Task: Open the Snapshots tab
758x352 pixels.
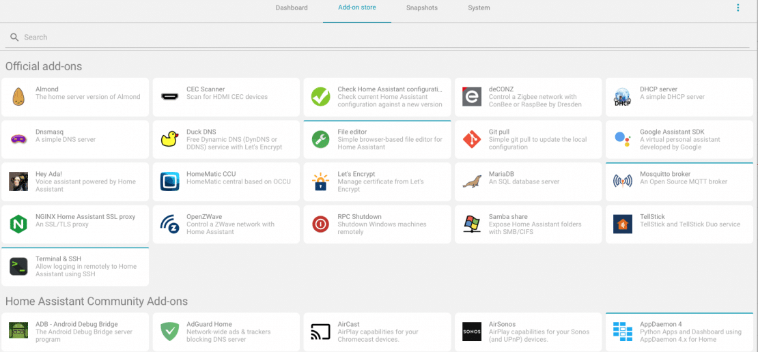Action: coord(422,8)
